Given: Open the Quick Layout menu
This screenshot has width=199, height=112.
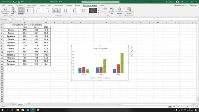Looking at the screenshot, I should coord(13,11).
